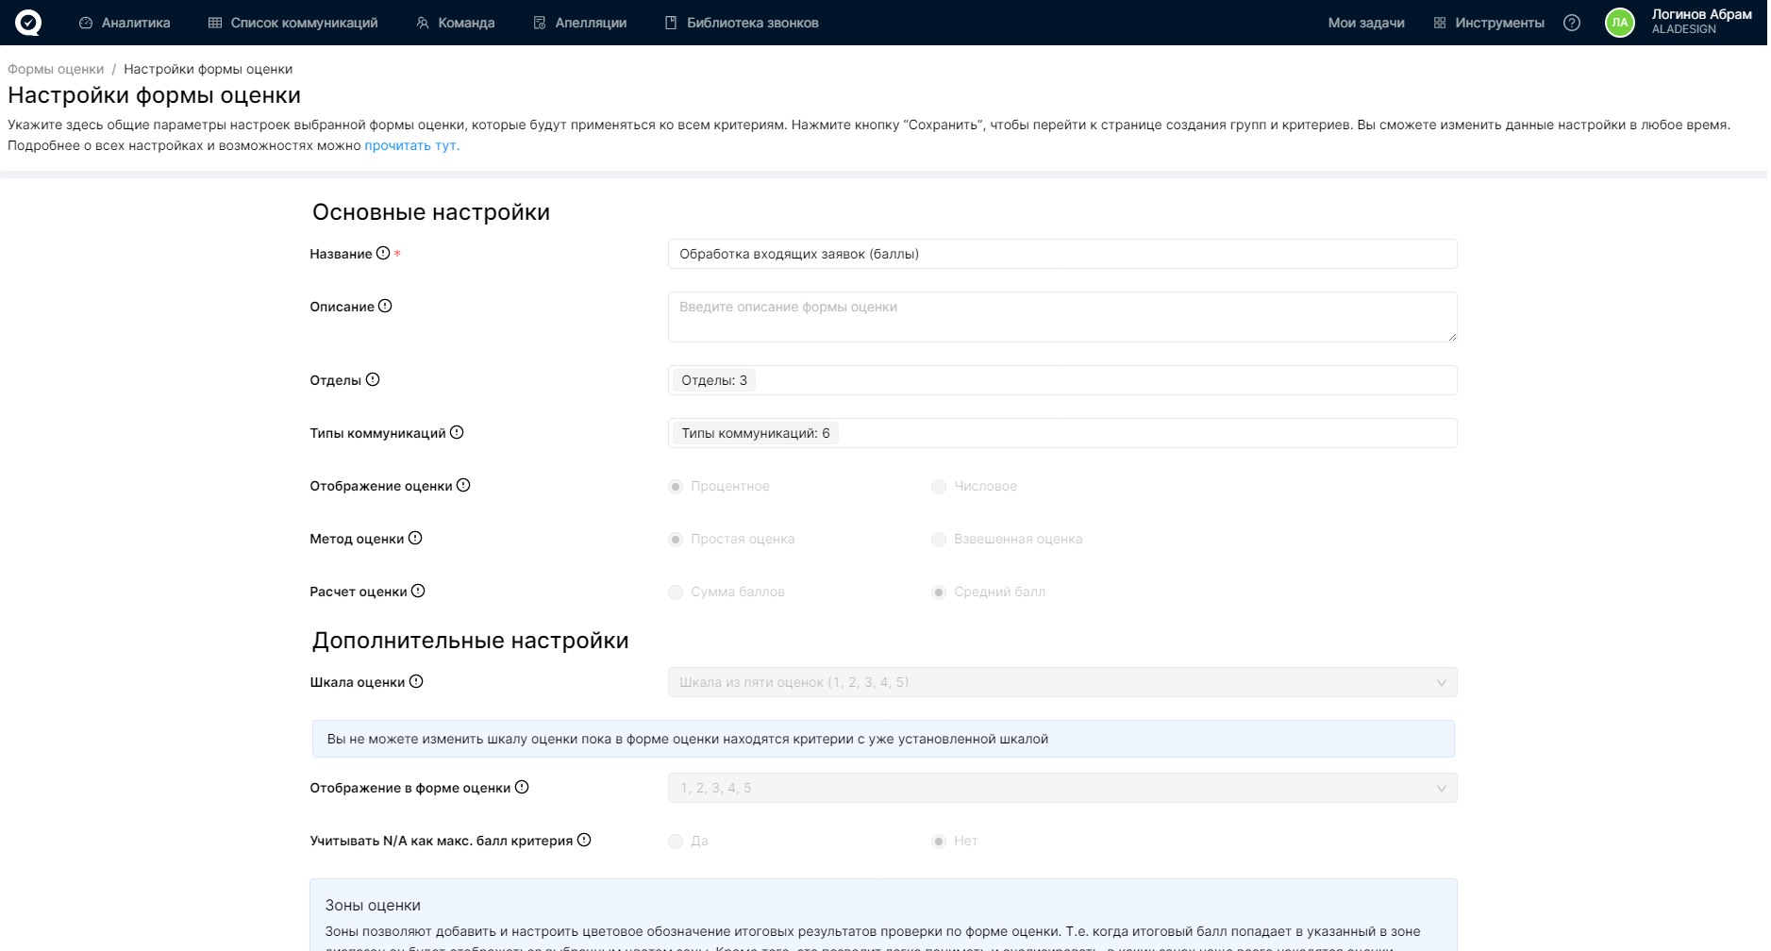The image size is (1771, 951).
Task: Click the green ЛА user avatar
Action: (x=1620, y=23)
